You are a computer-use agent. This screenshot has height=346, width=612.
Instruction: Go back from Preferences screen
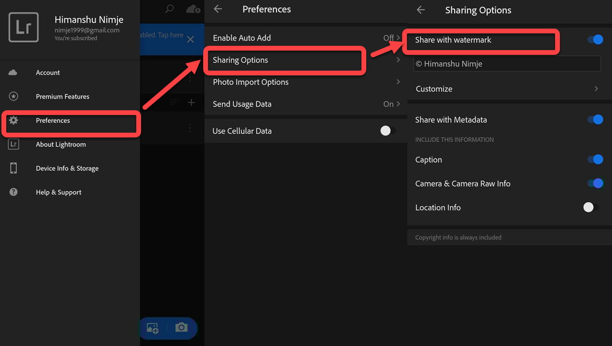pyautogui.click(x=218, y=9)
